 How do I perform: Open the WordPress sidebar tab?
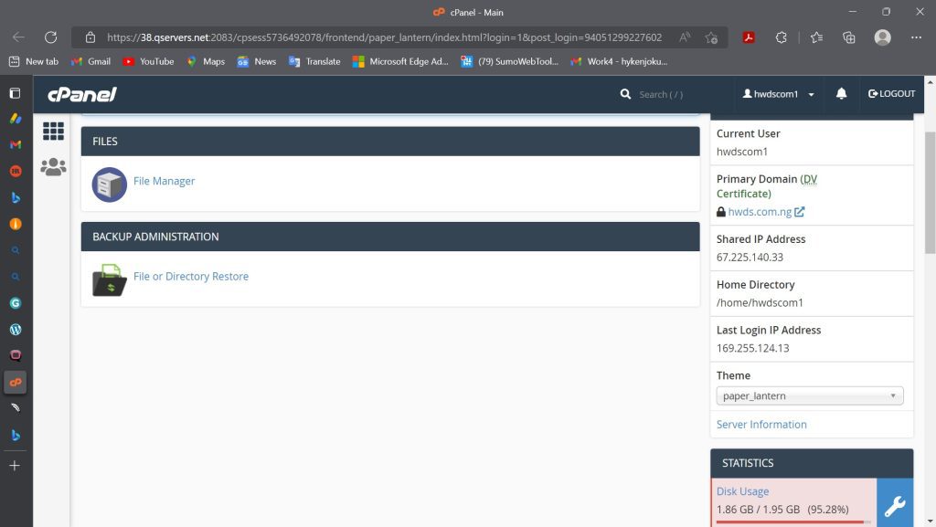16,329
